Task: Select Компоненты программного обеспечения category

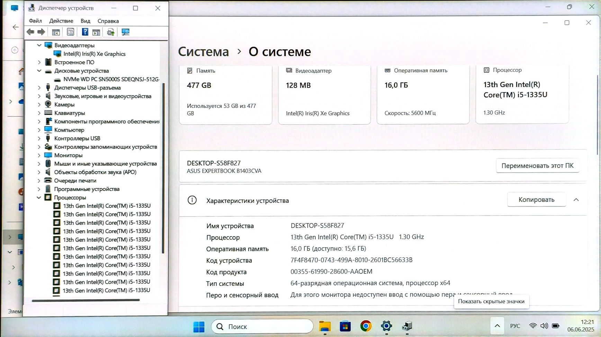Action: [107, 122]
